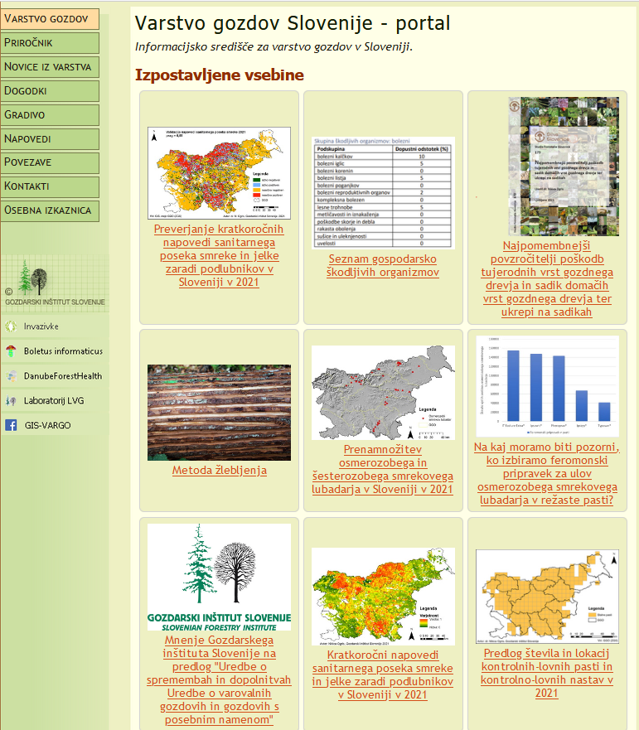
Task: Open the Priročnik menu item
Action: tap(50, 43)
